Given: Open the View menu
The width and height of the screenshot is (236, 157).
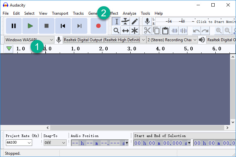Looking at the screenshot, I should pyautogui.click(x=43, y=13).
